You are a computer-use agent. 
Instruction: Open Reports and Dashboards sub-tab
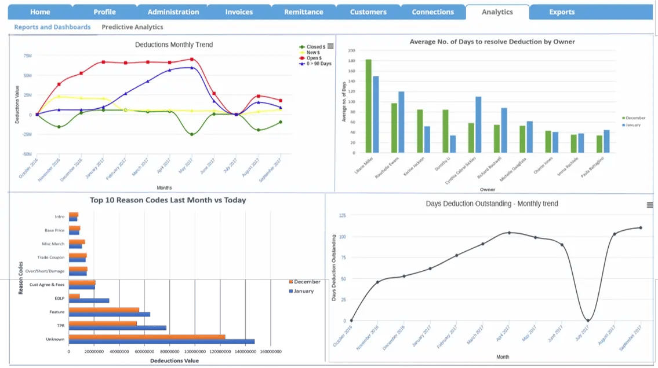[x=52, y=27]
